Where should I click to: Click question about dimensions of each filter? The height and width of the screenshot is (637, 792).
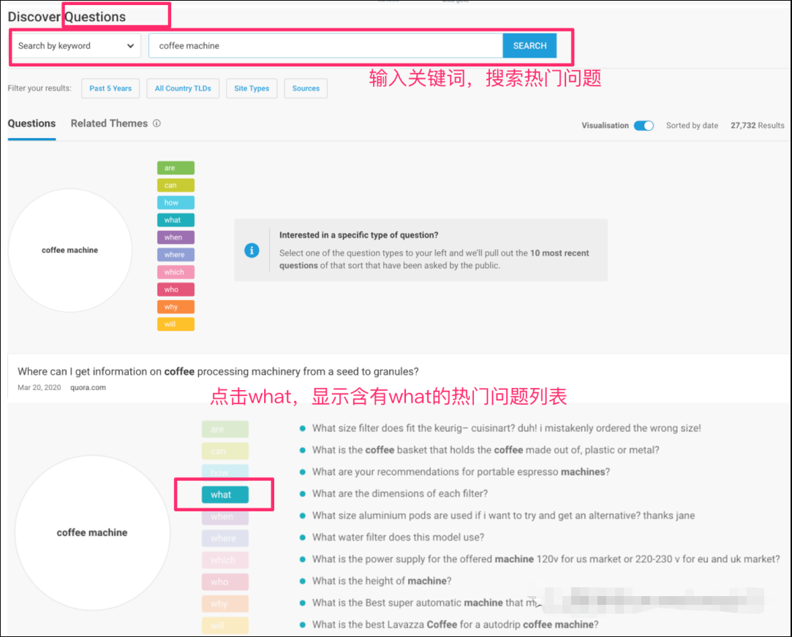pos(399,494)
